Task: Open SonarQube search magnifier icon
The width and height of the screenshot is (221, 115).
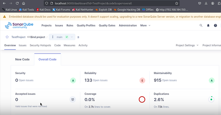Action: point(201,26)
